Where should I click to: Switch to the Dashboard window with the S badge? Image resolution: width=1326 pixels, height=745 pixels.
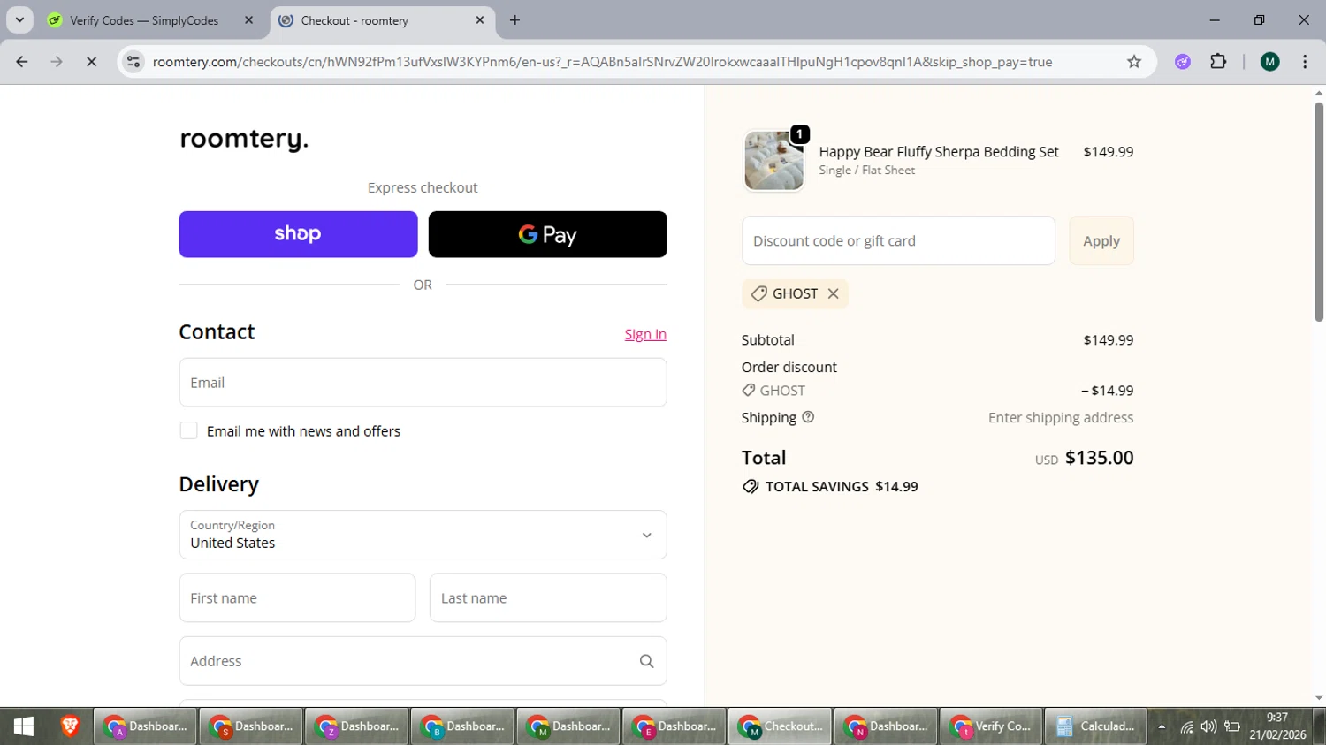coord(251,726)
